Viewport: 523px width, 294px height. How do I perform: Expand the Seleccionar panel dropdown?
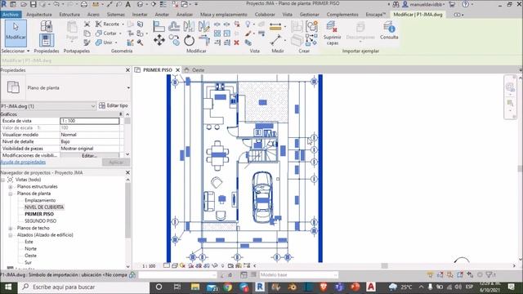coord(29,51)
